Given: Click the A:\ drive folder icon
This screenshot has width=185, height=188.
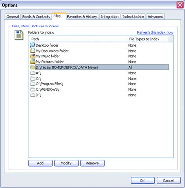Looking at the screenshot, I should [x=33, y=73].
